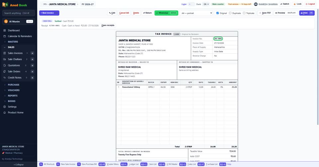Click the Switch arrows icon
This screenshot has width=319, height=167.
281,4
